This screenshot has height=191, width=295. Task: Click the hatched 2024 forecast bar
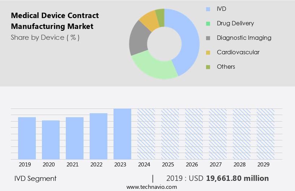point(146,134)
